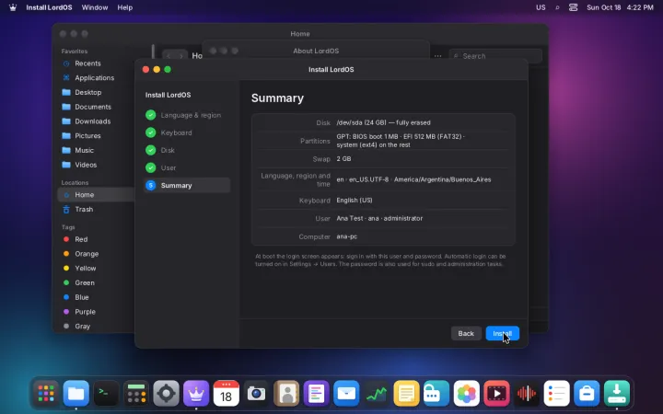The width and height of the screenshot is (663, 414).
Task: Select Home location in file manager sidebar
Action: tap(97, 195)
